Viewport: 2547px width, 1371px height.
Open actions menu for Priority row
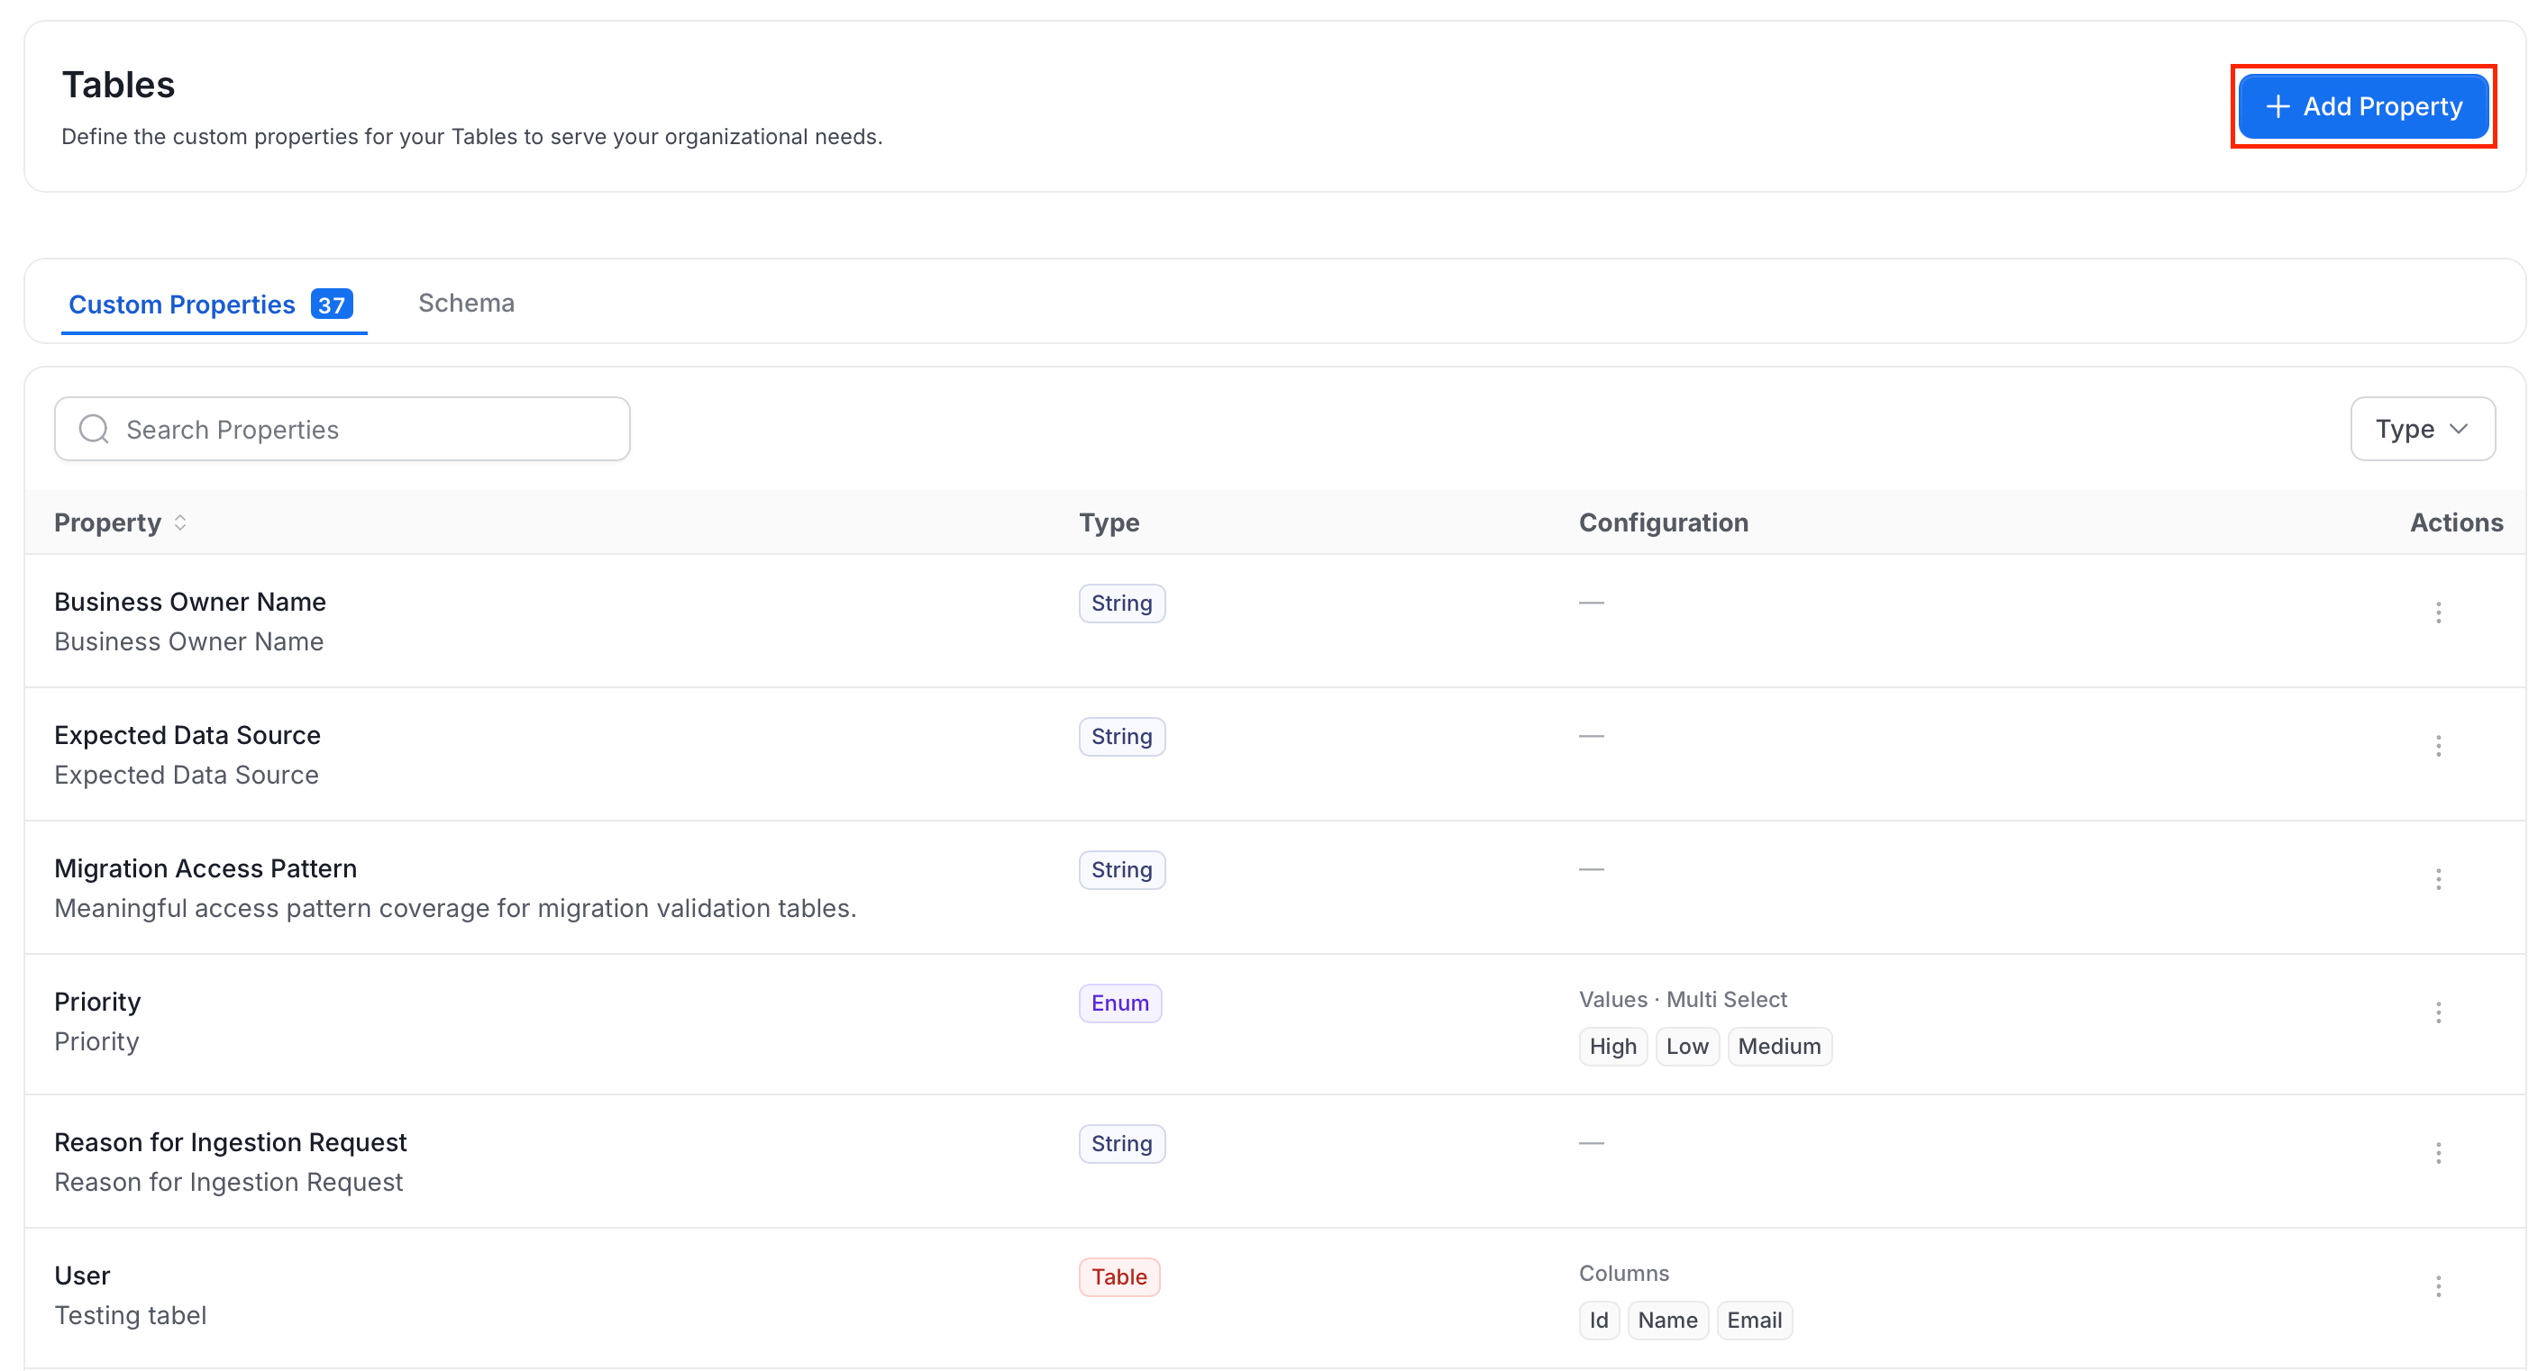[2437, 1013]
